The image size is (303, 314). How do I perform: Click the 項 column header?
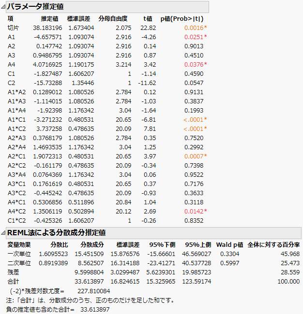point(11,19)
